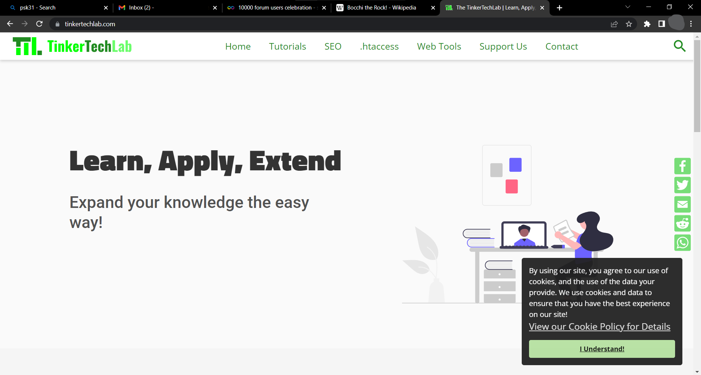Switch to Bocchi the Rock! Wikipedia tab
This screenshot has height=375, width=701.
[x=381, y=8]
